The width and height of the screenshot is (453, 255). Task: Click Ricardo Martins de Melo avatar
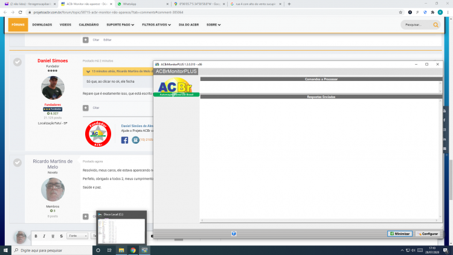click(x=53, y=189)
